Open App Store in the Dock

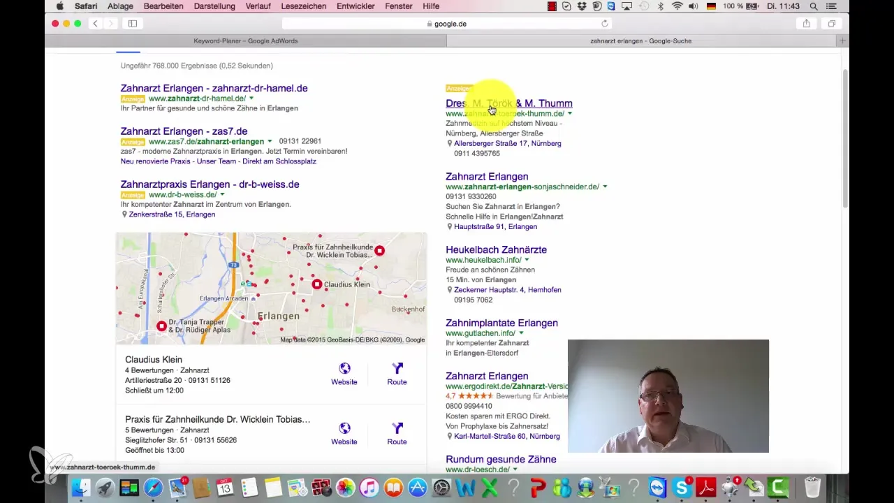[417, 487]
